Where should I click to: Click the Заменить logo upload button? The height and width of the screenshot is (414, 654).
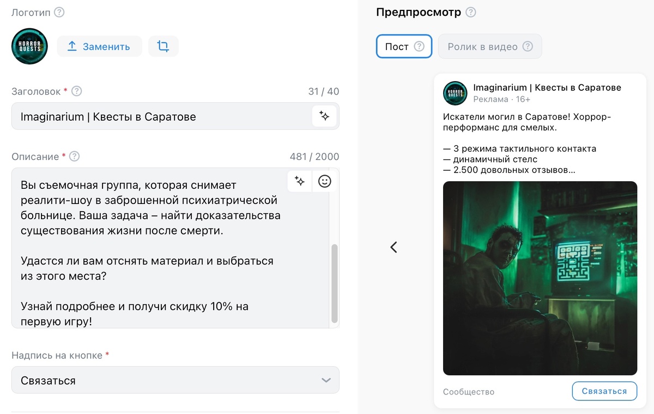pos(100,46)
